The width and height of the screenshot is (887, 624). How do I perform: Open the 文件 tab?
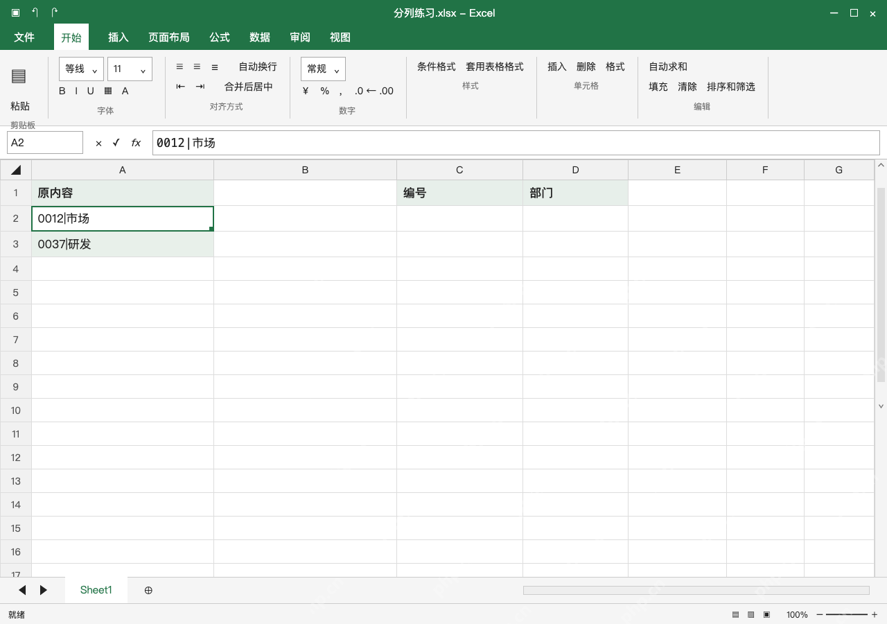24,37
